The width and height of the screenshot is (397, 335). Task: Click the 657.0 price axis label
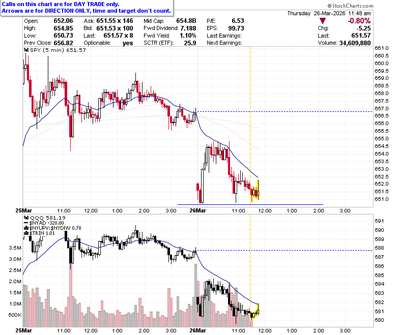(382, 108)
